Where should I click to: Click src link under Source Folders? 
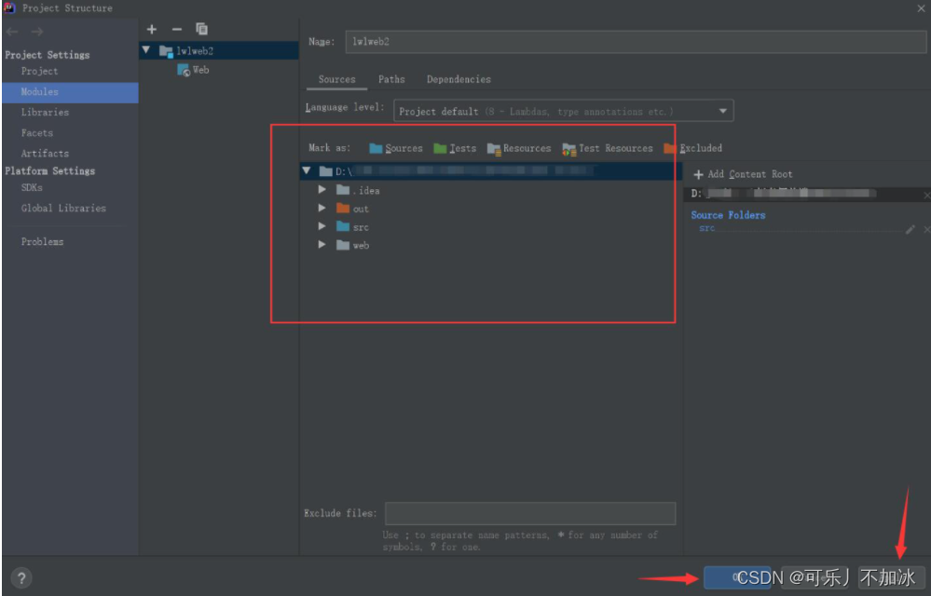[x=706, y=228]
